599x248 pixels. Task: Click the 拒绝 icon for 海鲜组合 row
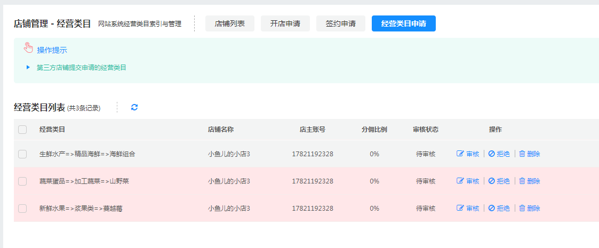click(x=491, y=154)
